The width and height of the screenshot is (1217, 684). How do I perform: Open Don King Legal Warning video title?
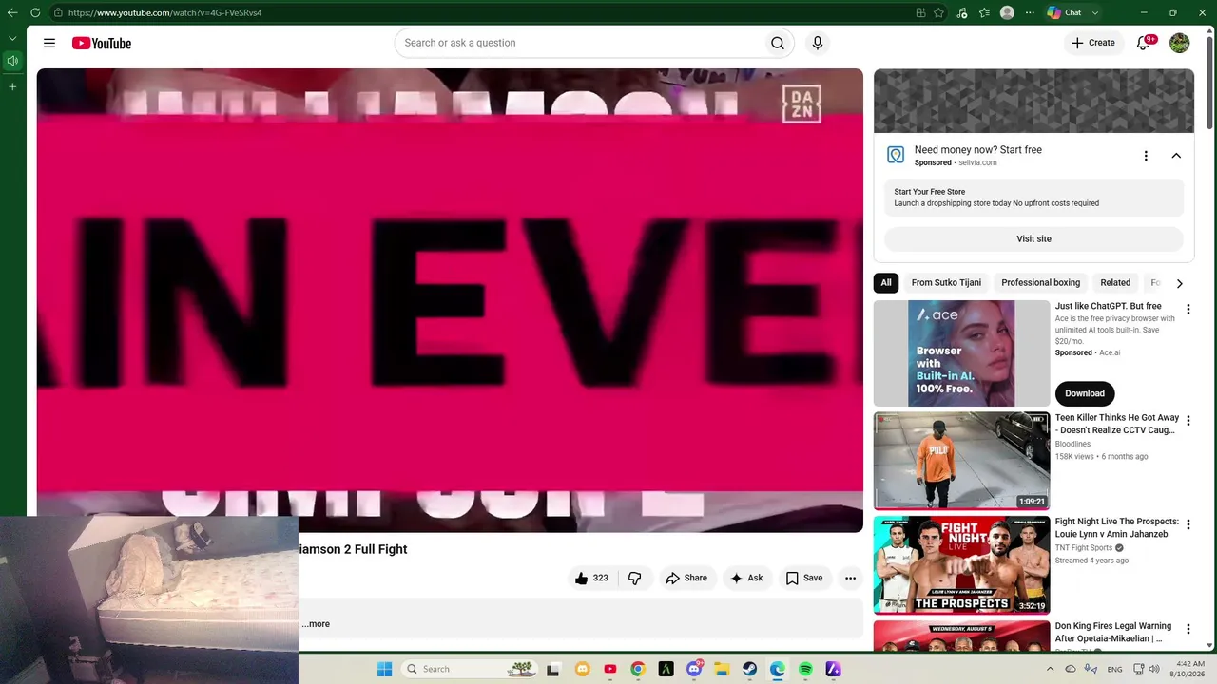pyautogui.click(x=1113, y=632)
